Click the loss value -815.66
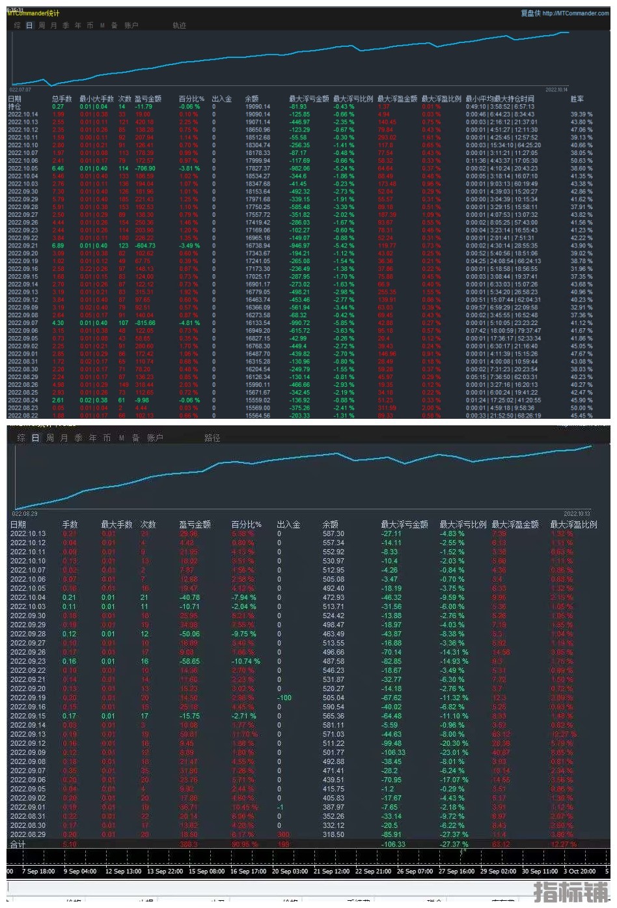This screenshot has height=908, width=617. [x=144, y=323]
